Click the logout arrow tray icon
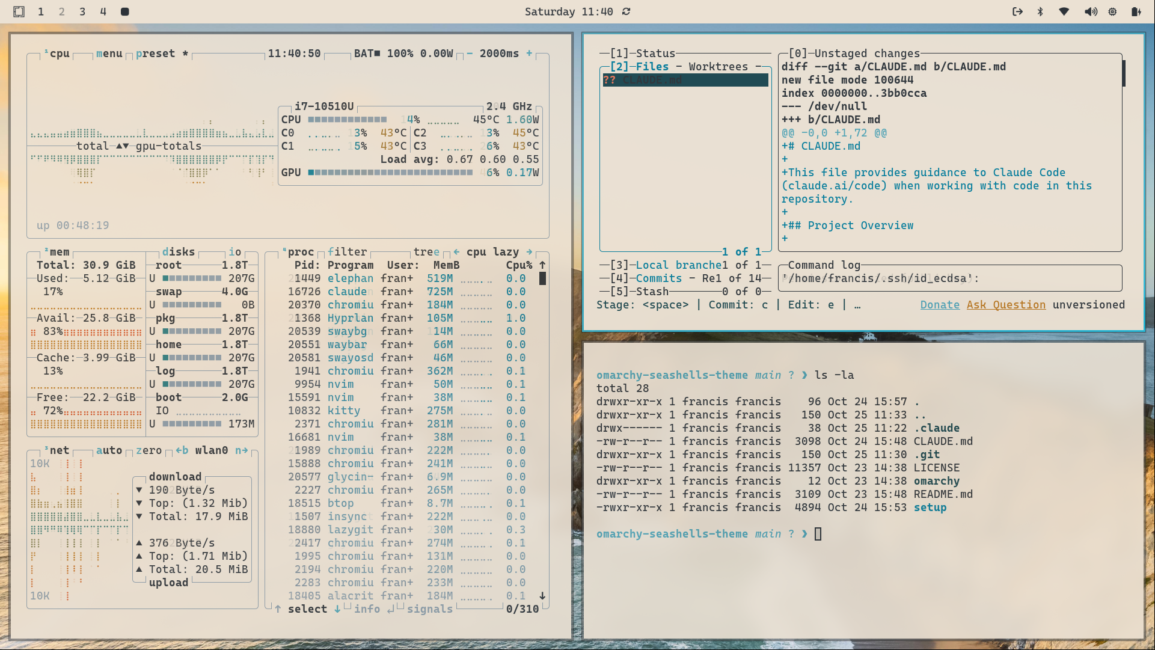This screenshot has width=1155, height=650. coord(1017,11)
